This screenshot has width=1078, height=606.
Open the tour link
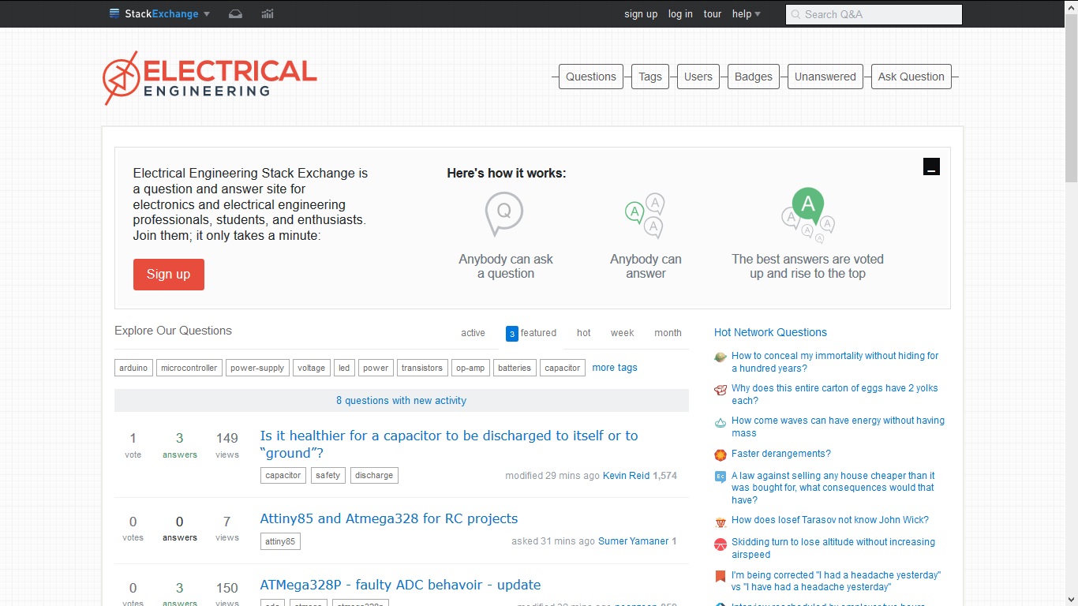coord(713,14)
